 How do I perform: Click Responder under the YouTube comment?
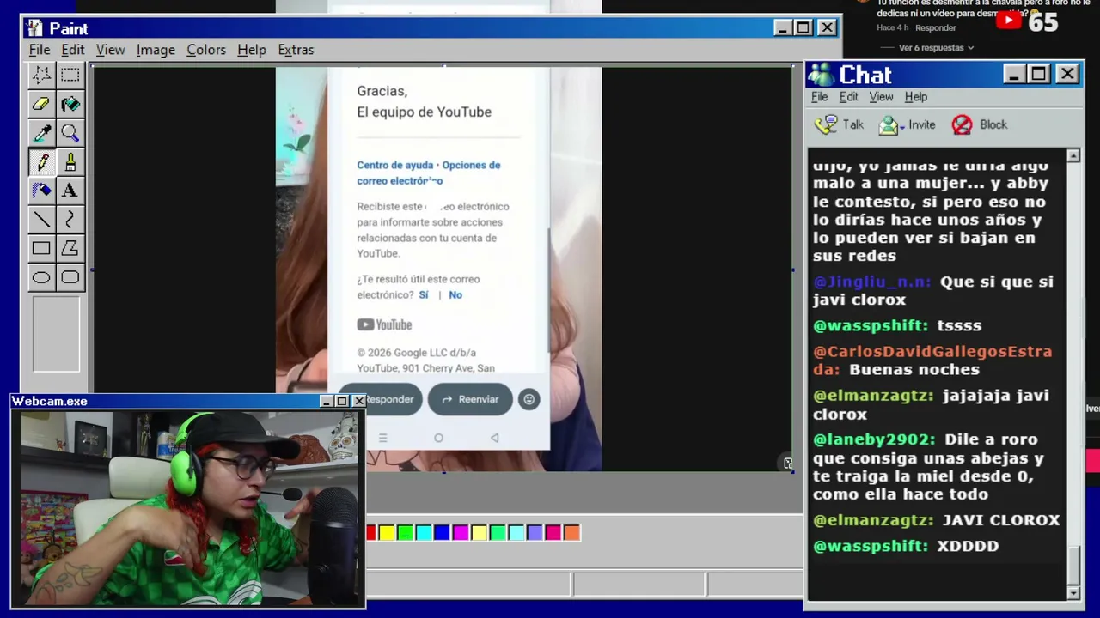tap(936, 28)
